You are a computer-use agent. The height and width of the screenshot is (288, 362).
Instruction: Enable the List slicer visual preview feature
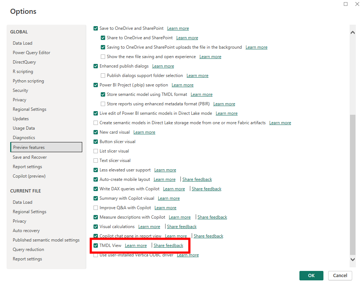pyautogui.click(x=95, y=151)
